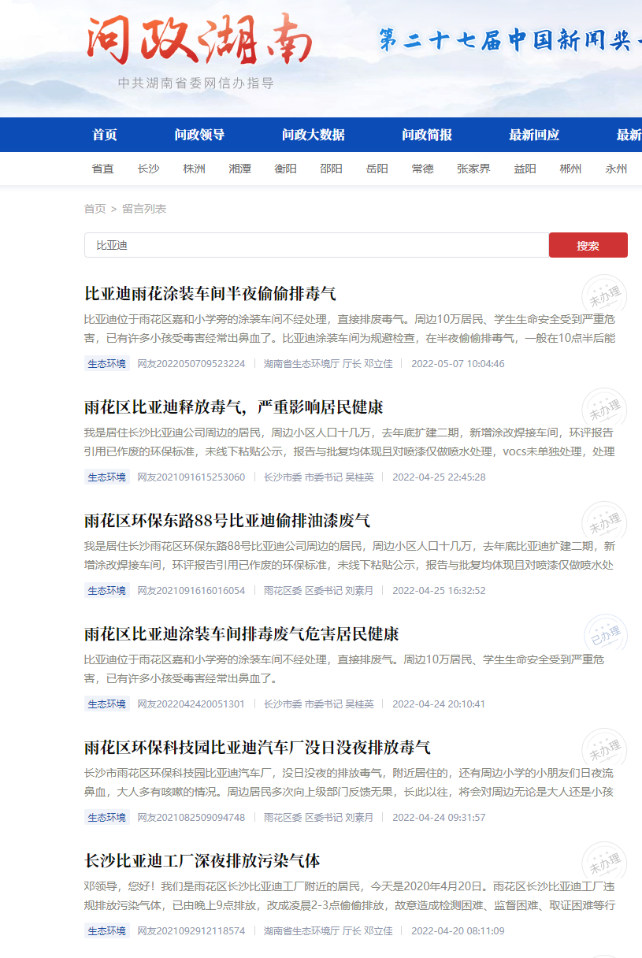Click the red 搜索 button
Viewport: 642px width, 958px height.
pyautogui.click(x=588, y=245)
